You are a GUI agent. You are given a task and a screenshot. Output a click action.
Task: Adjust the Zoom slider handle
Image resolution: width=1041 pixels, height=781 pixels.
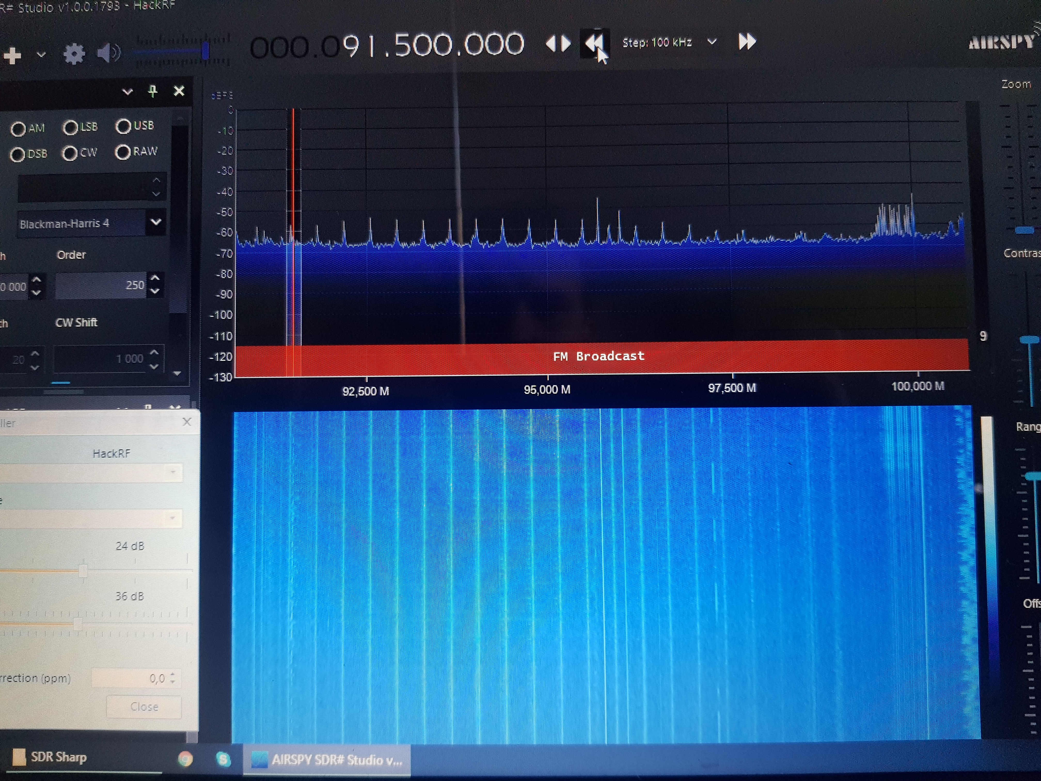(x=1024, y=230)
